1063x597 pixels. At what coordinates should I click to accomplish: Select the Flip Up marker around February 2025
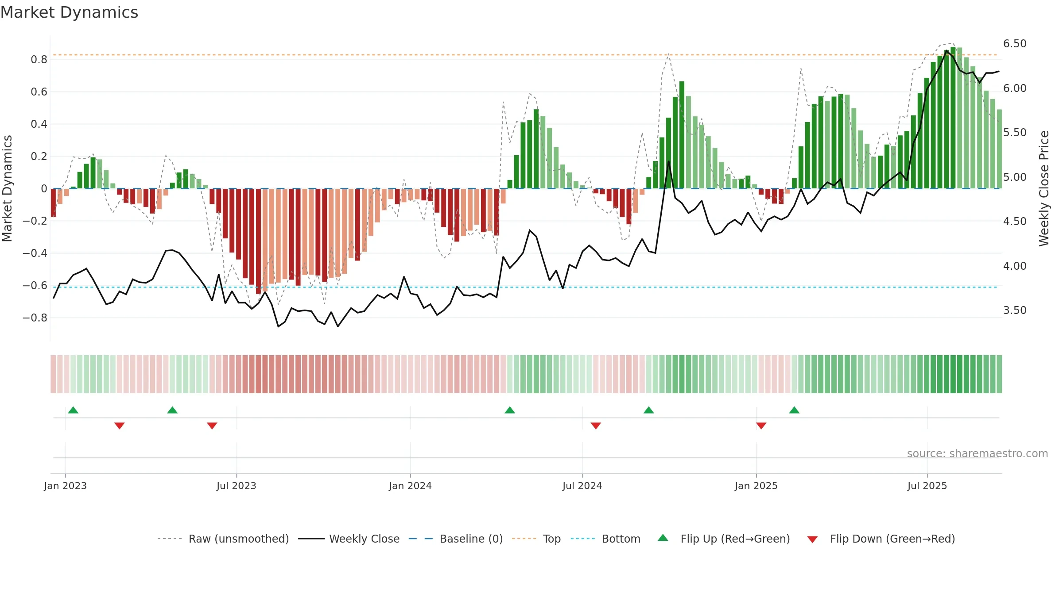click(794, 410)
